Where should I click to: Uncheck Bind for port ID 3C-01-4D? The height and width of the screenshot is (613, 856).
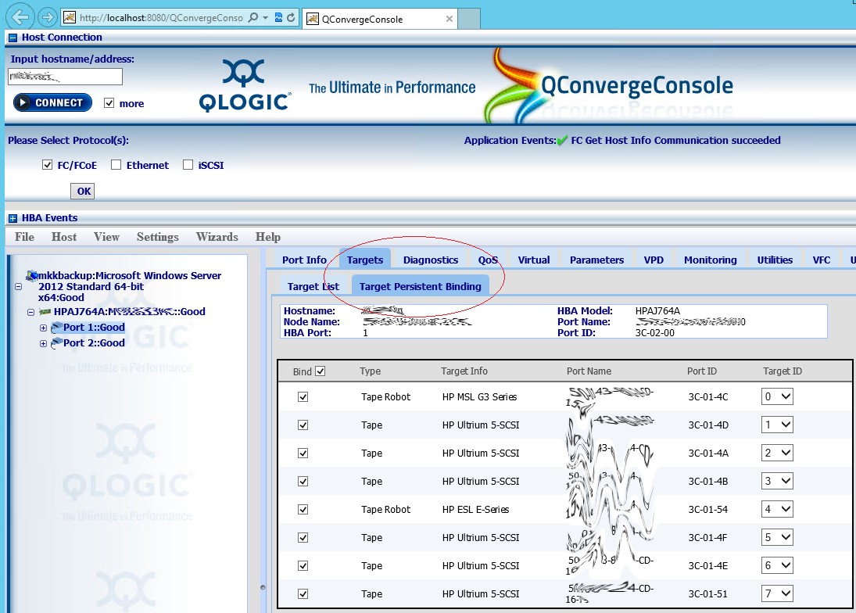pyautogui.click(x=303, y=425)
